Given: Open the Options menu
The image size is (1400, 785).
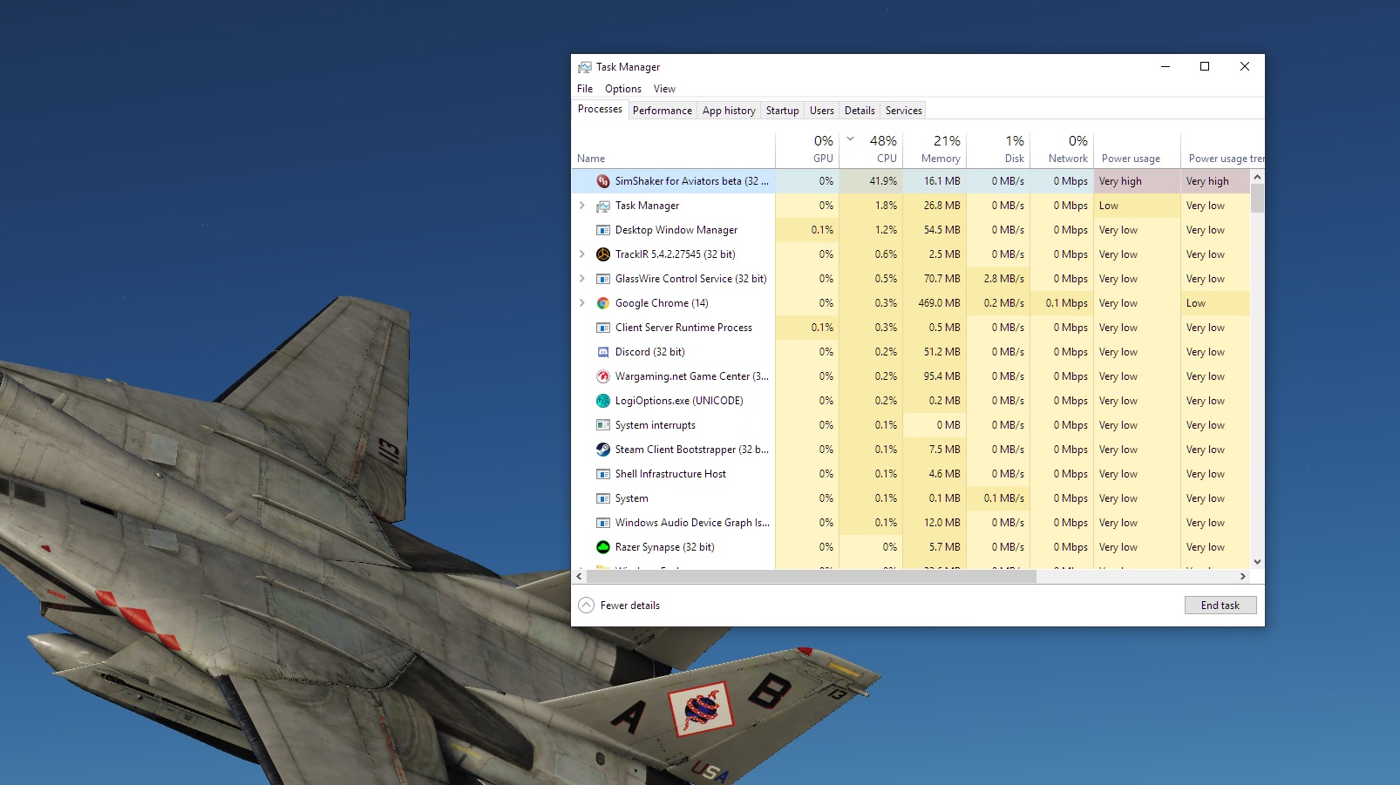Looking at the screenshot, I should (x=623, y=89).
